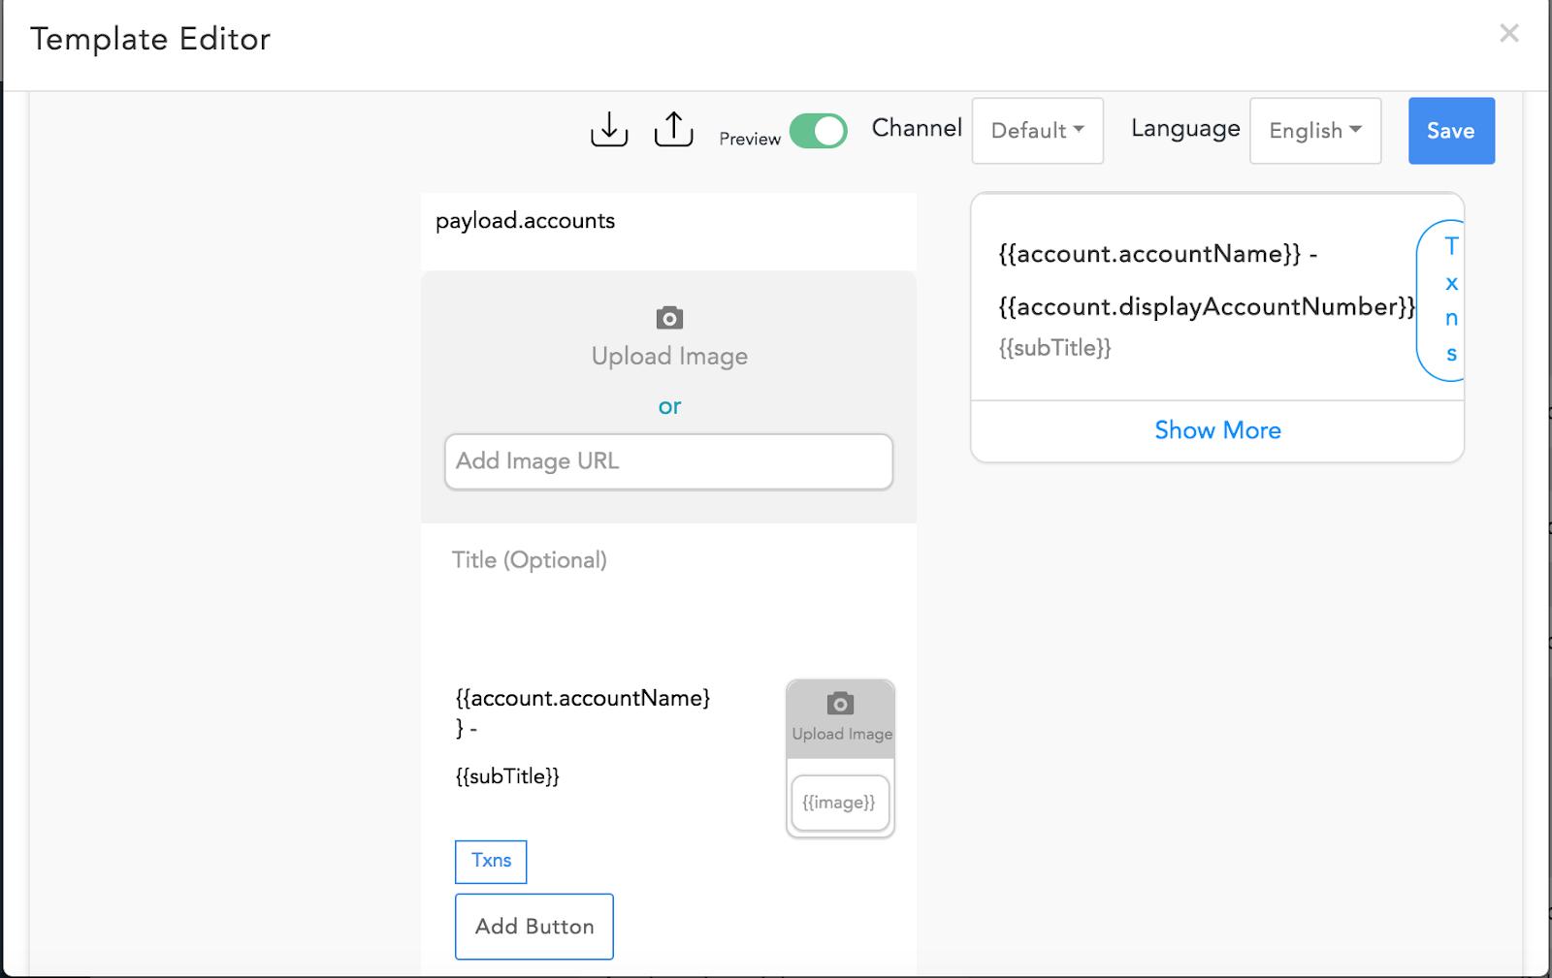Click the download template icon
Screen dimensions: 1552x978
coord(609,129)
